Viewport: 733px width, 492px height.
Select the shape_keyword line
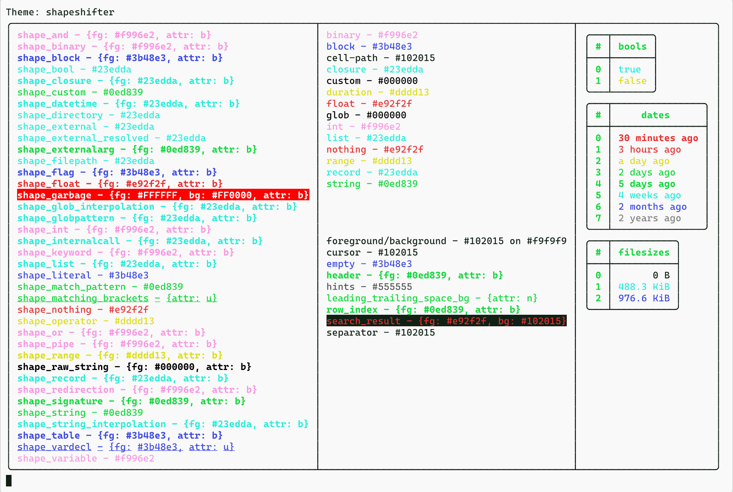pyautogui.click(x=126, y=252)
